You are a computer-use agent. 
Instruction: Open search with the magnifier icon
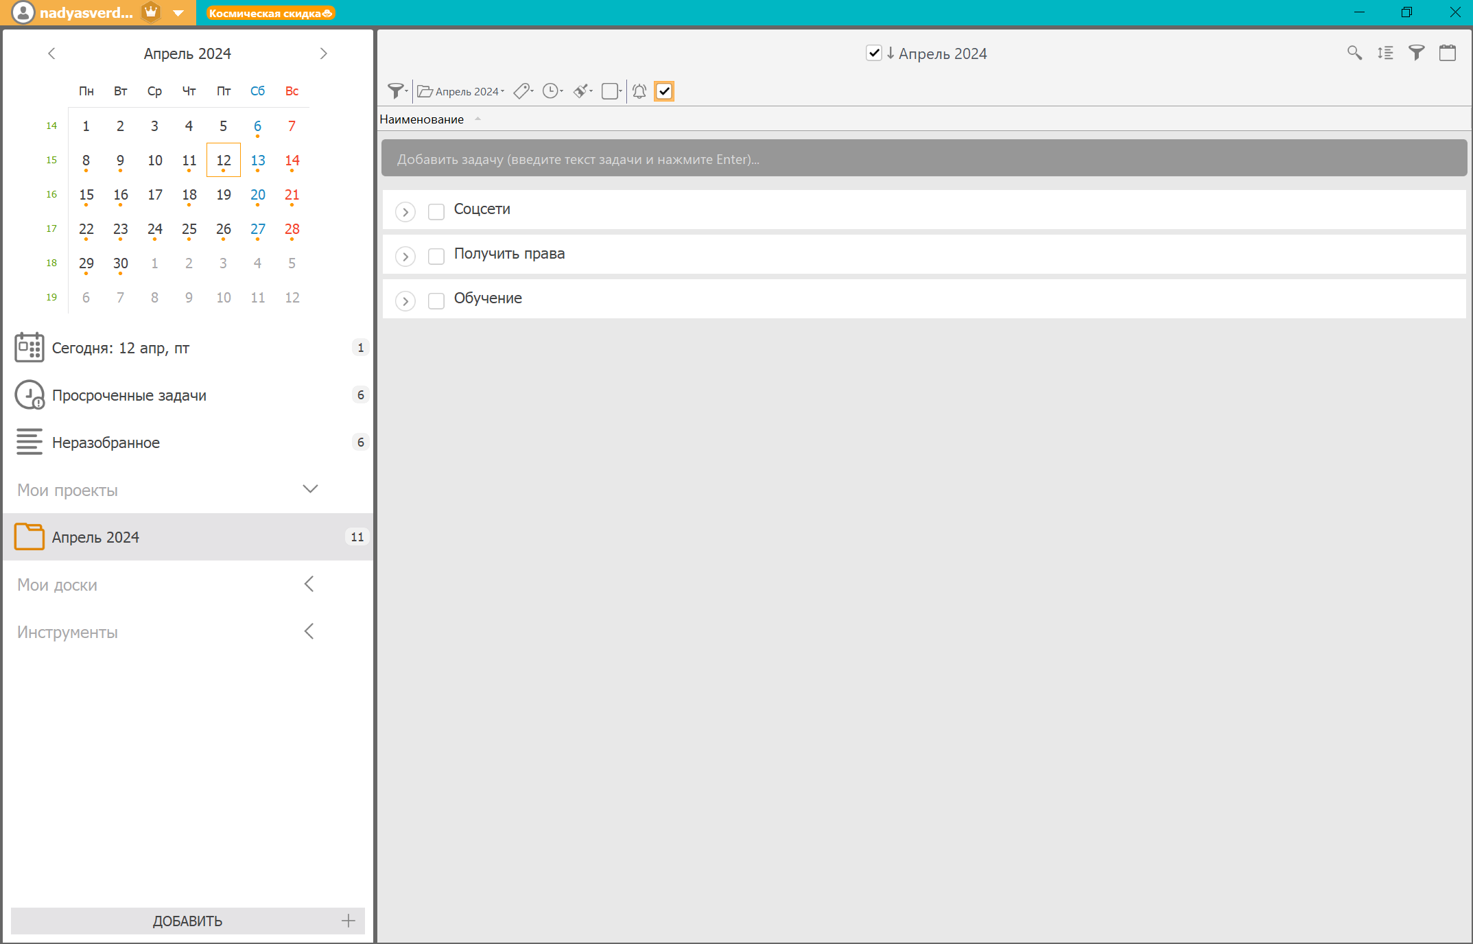tap(1354, 53)
